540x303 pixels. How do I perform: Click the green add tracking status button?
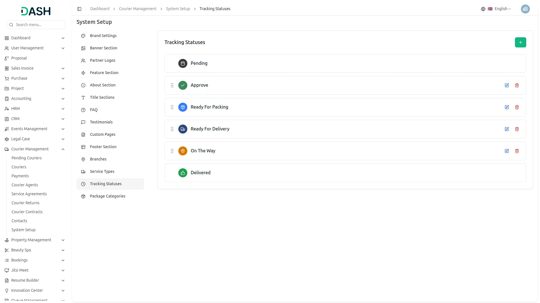(x=520, y=42)
